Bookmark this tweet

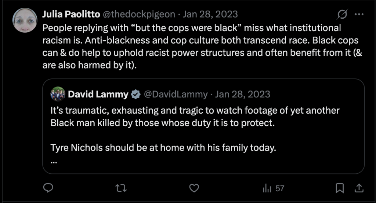(x=340, y=188)
